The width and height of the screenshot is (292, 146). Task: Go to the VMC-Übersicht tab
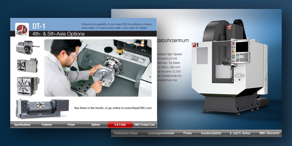coord(269,133)
